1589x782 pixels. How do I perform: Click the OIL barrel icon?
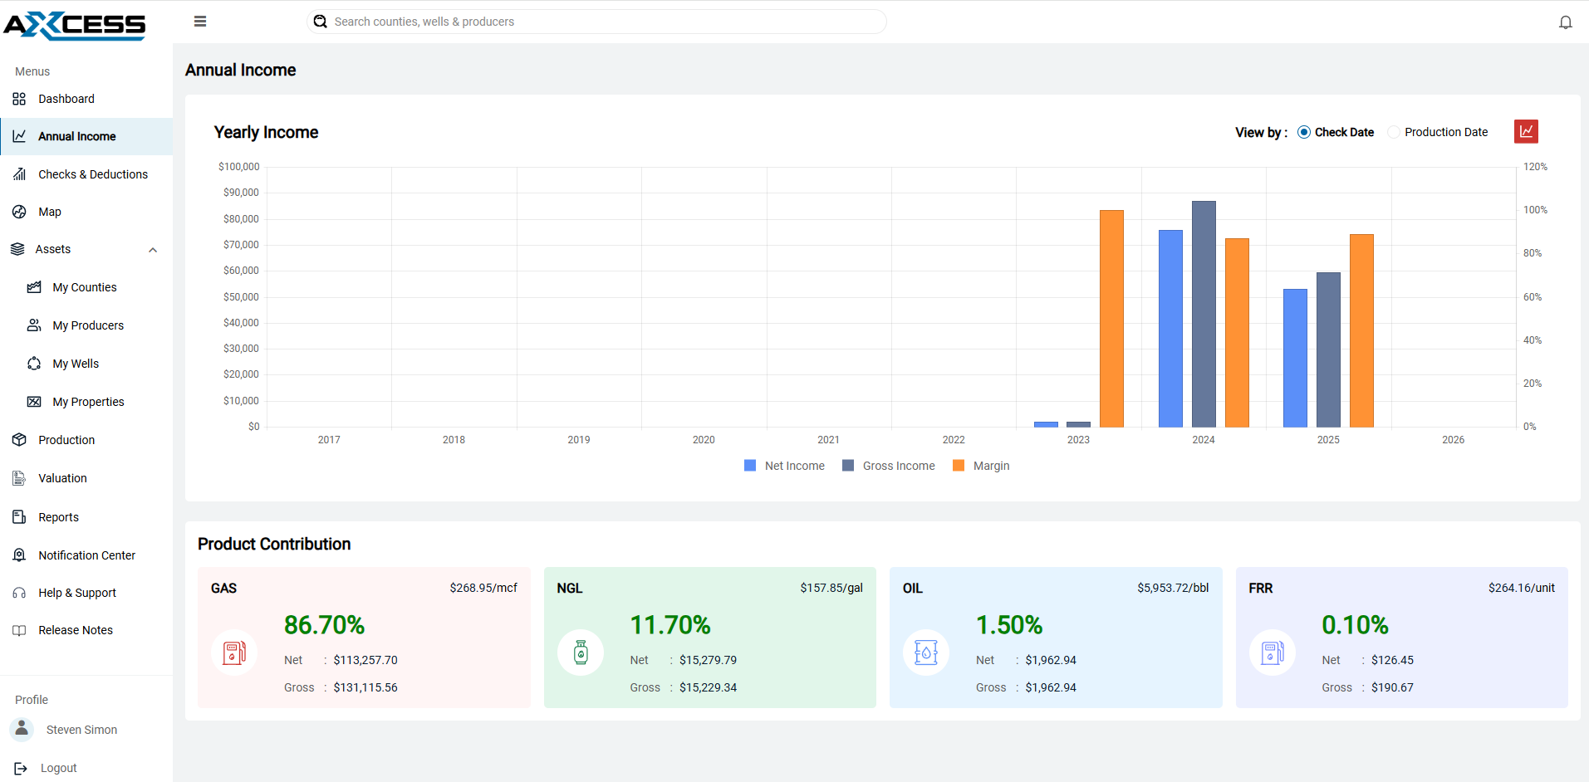tap(926, 652)
